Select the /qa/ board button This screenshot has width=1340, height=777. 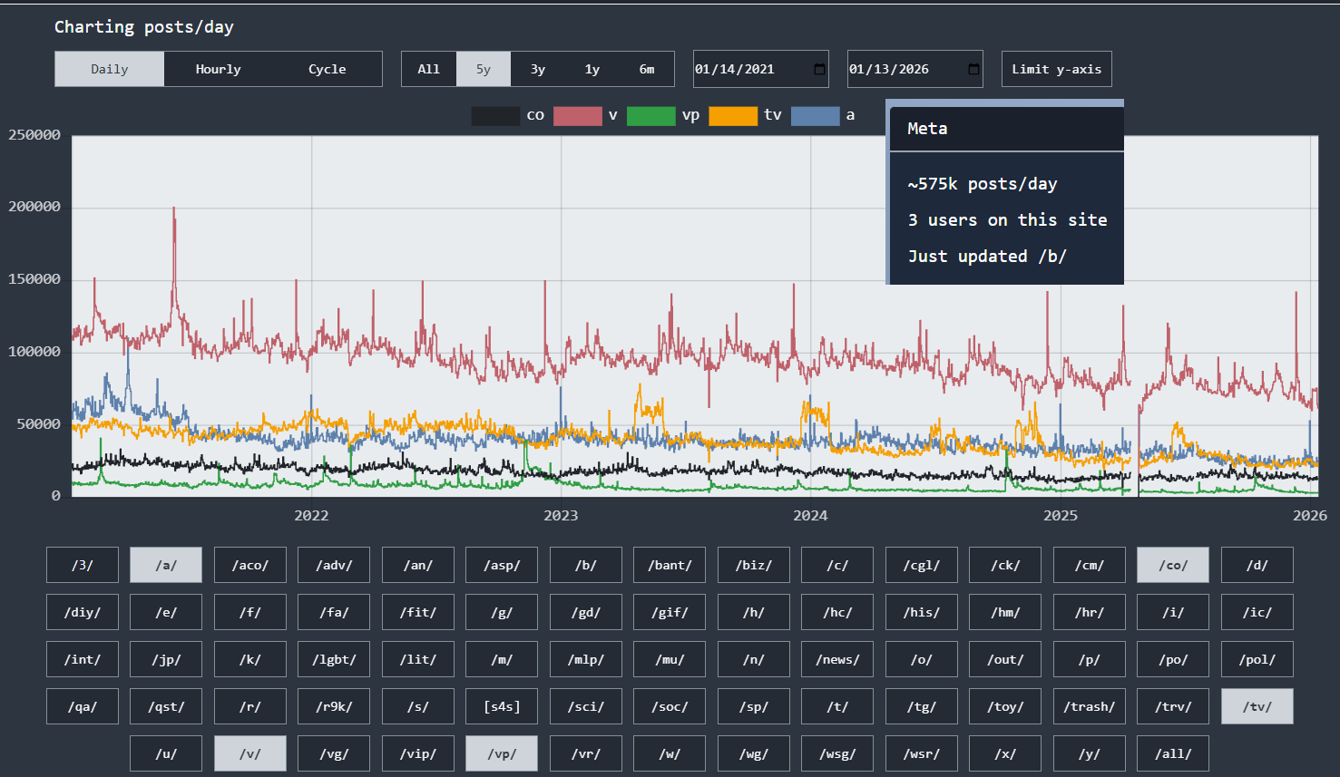(x=83, y=706)
